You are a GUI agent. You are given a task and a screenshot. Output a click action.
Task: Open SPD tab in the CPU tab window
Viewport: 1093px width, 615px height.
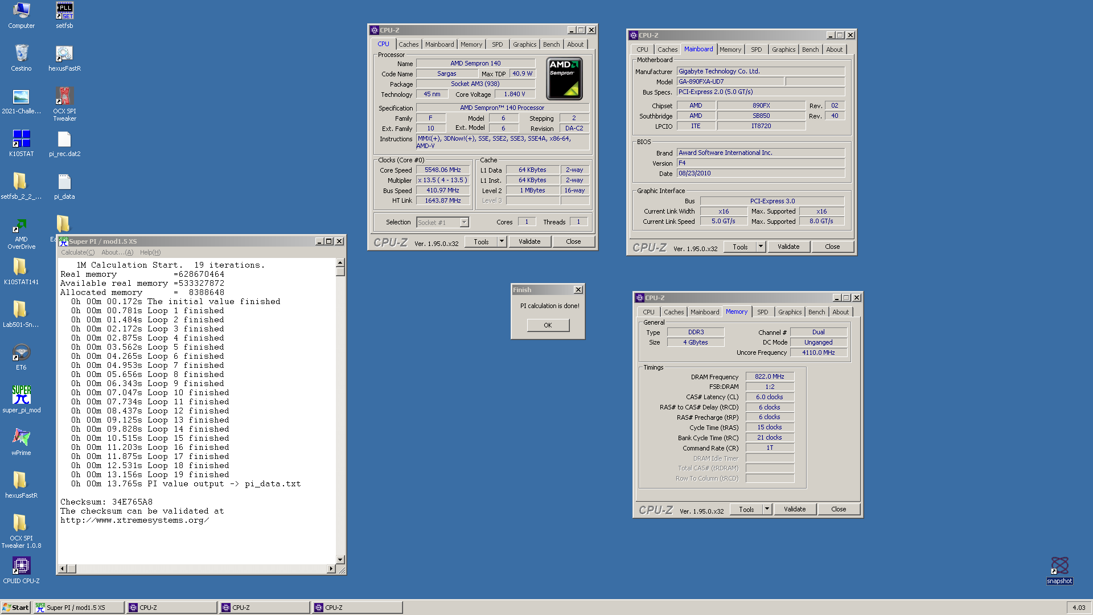pos(498,44)
